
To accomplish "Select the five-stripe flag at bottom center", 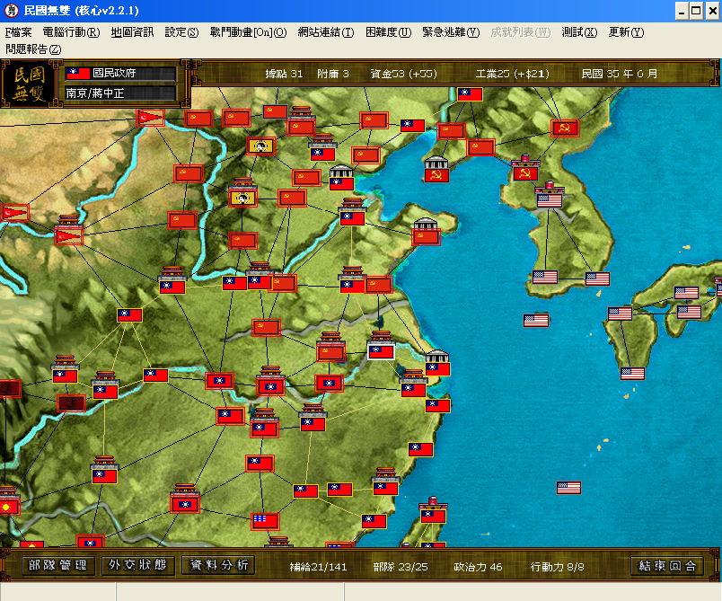I will (265, 521).
